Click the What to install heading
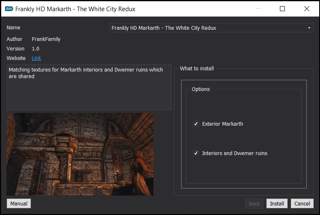 tap(197, 68)
